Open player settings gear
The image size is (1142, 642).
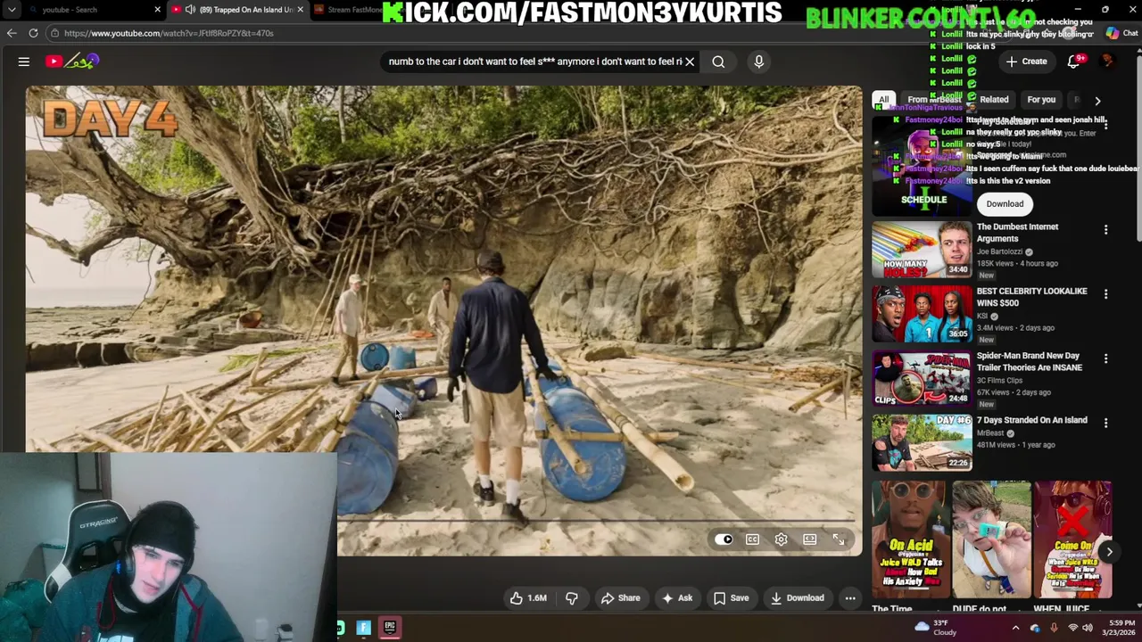781,539
